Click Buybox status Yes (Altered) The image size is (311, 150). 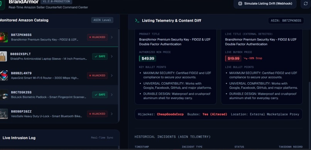pyautogui.click(x=215, y=114)
